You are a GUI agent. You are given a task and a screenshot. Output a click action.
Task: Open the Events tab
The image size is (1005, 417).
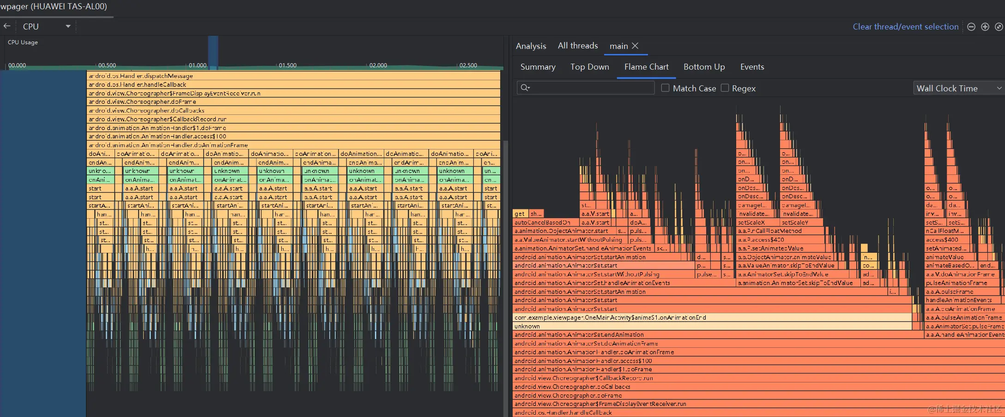click(x=752, y=67)
